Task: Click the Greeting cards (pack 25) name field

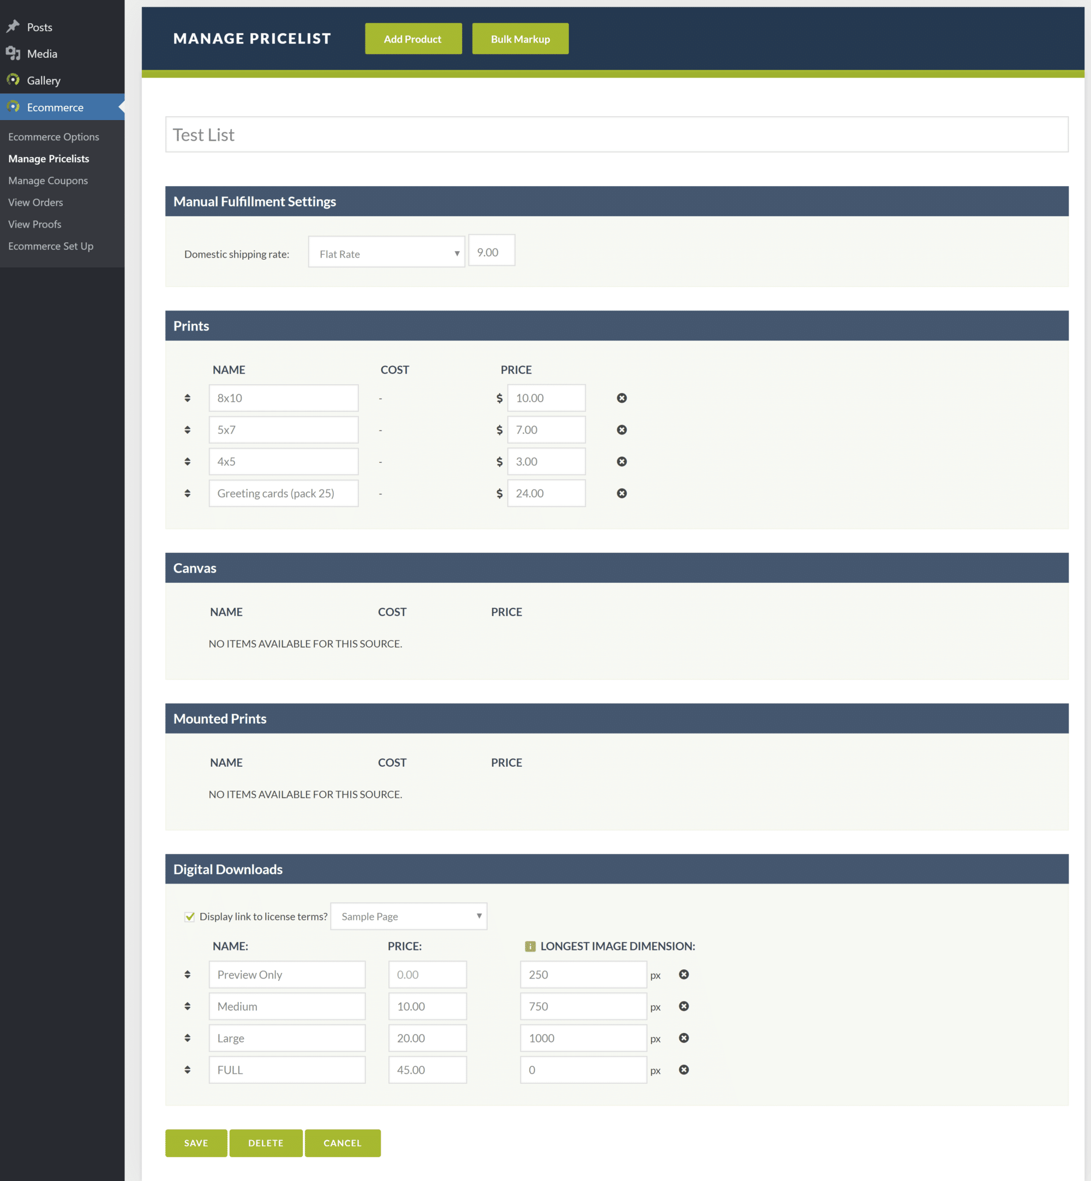Action: (283, 493)
